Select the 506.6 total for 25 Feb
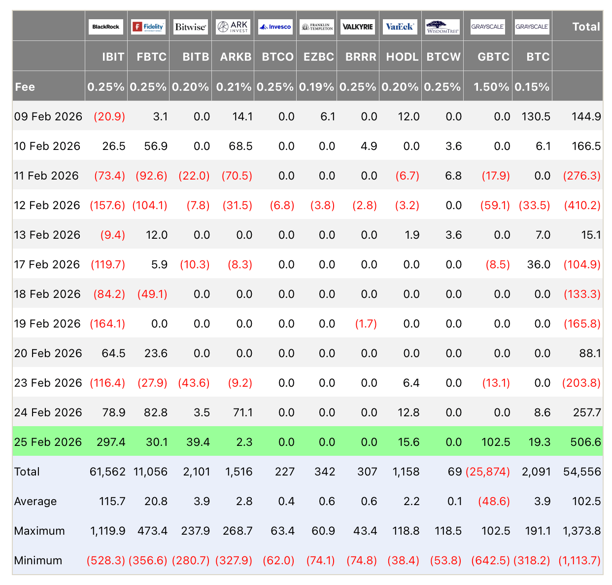Screen dimensions: 612x585 coord(585,442)
